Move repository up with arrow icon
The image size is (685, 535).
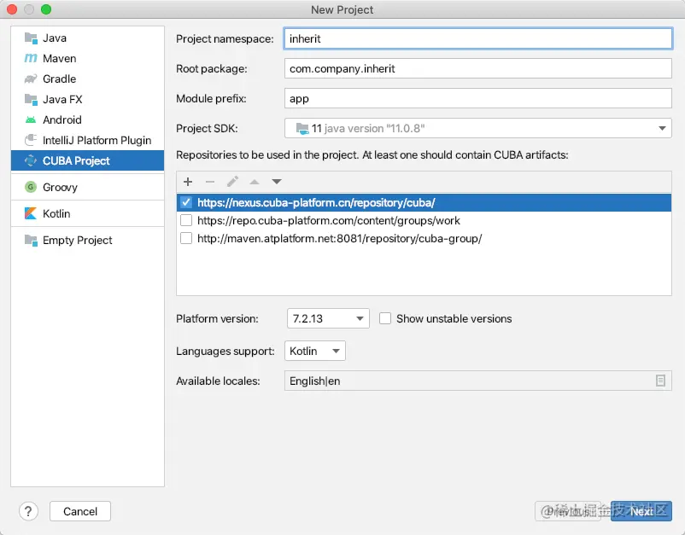point(255,182)
